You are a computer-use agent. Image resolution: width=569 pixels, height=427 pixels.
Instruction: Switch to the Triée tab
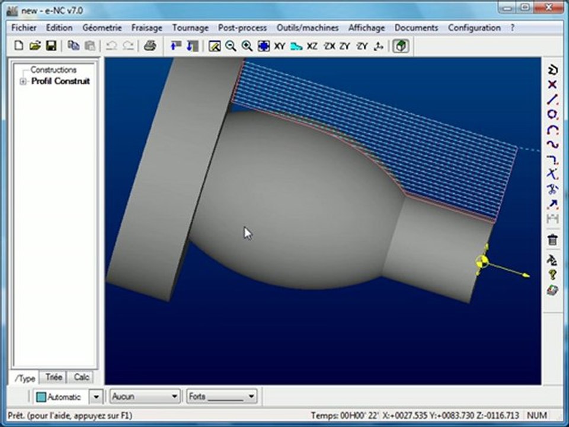[53, 377]
